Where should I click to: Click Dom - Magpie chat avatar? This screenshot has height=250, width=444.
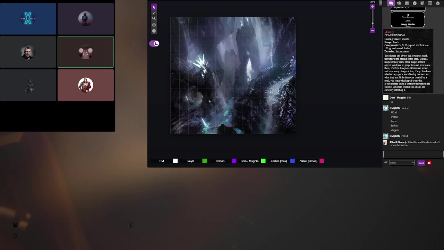(386, 98)
